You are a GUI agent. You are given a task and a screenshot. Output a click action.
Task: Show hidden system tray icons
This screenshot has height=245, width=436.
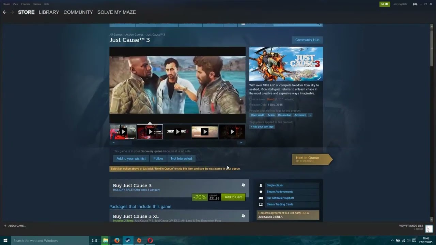point(392,241)
